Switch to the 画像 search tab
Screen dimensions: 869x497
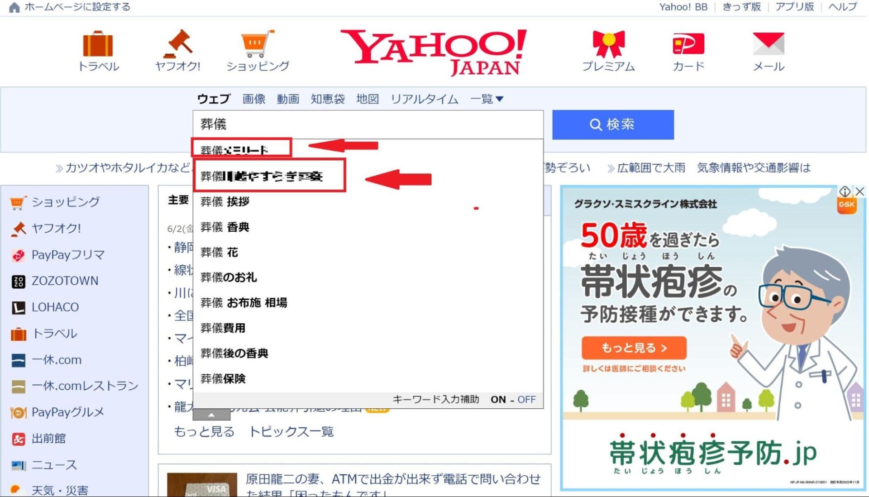[x=253, y=99]
